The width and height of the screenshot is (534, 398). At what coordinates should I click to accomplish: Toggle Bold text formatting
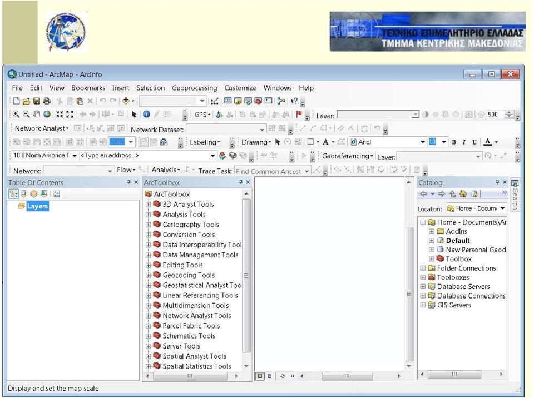click(x=454, y=142)
